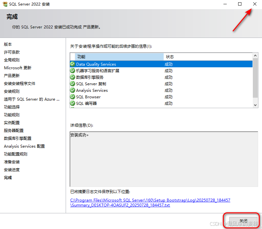Click the feature list scroll up arrow
This screenshot has width=262, height=229.
(x=255, y=56)
